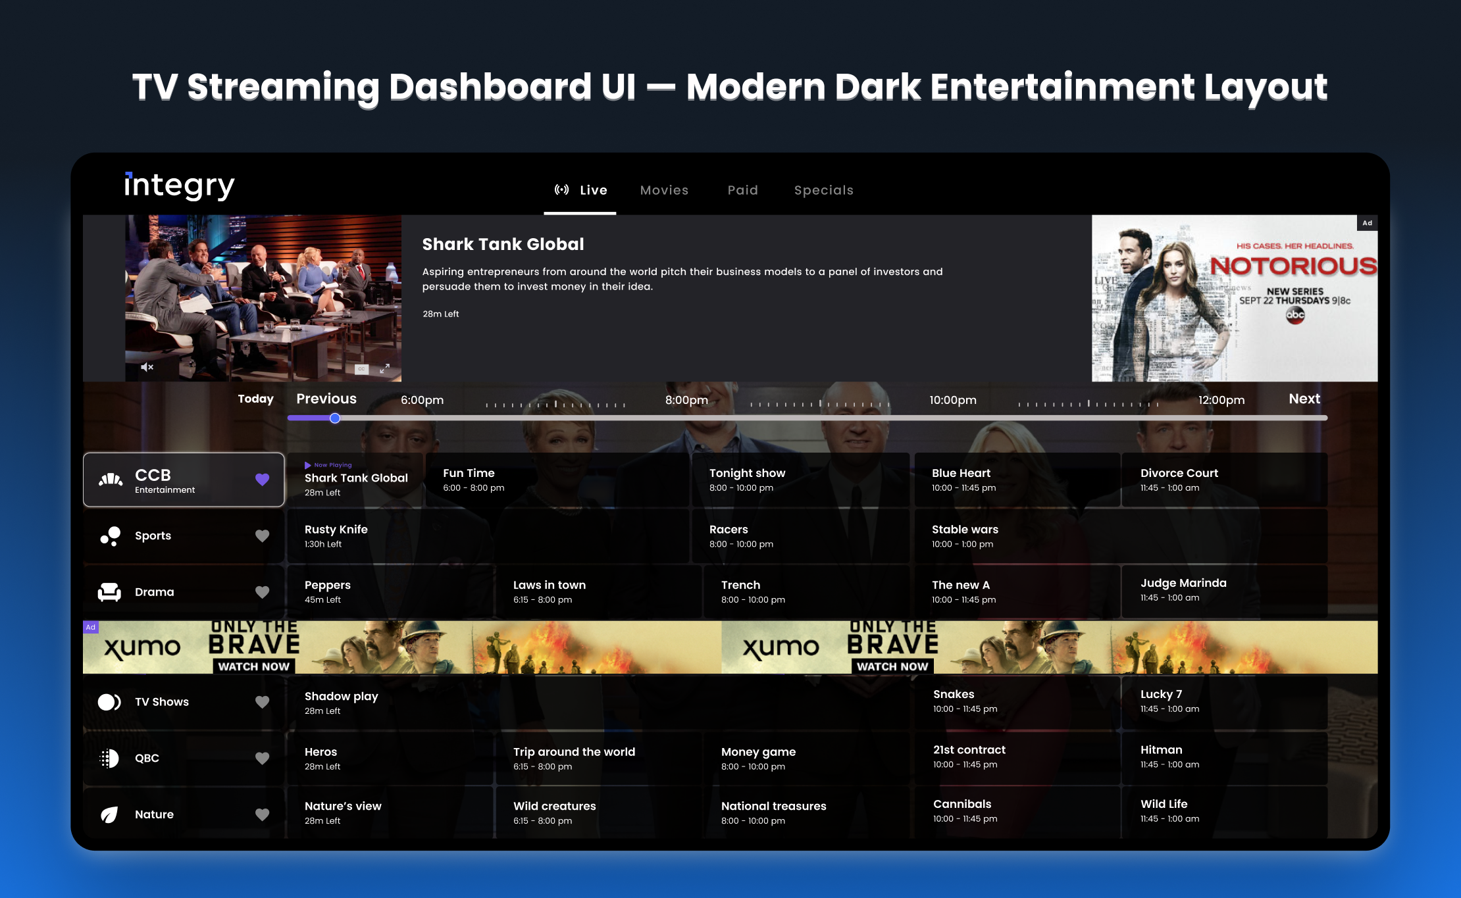Open closed captions on the video player
1461x898 pixels.
361,369
